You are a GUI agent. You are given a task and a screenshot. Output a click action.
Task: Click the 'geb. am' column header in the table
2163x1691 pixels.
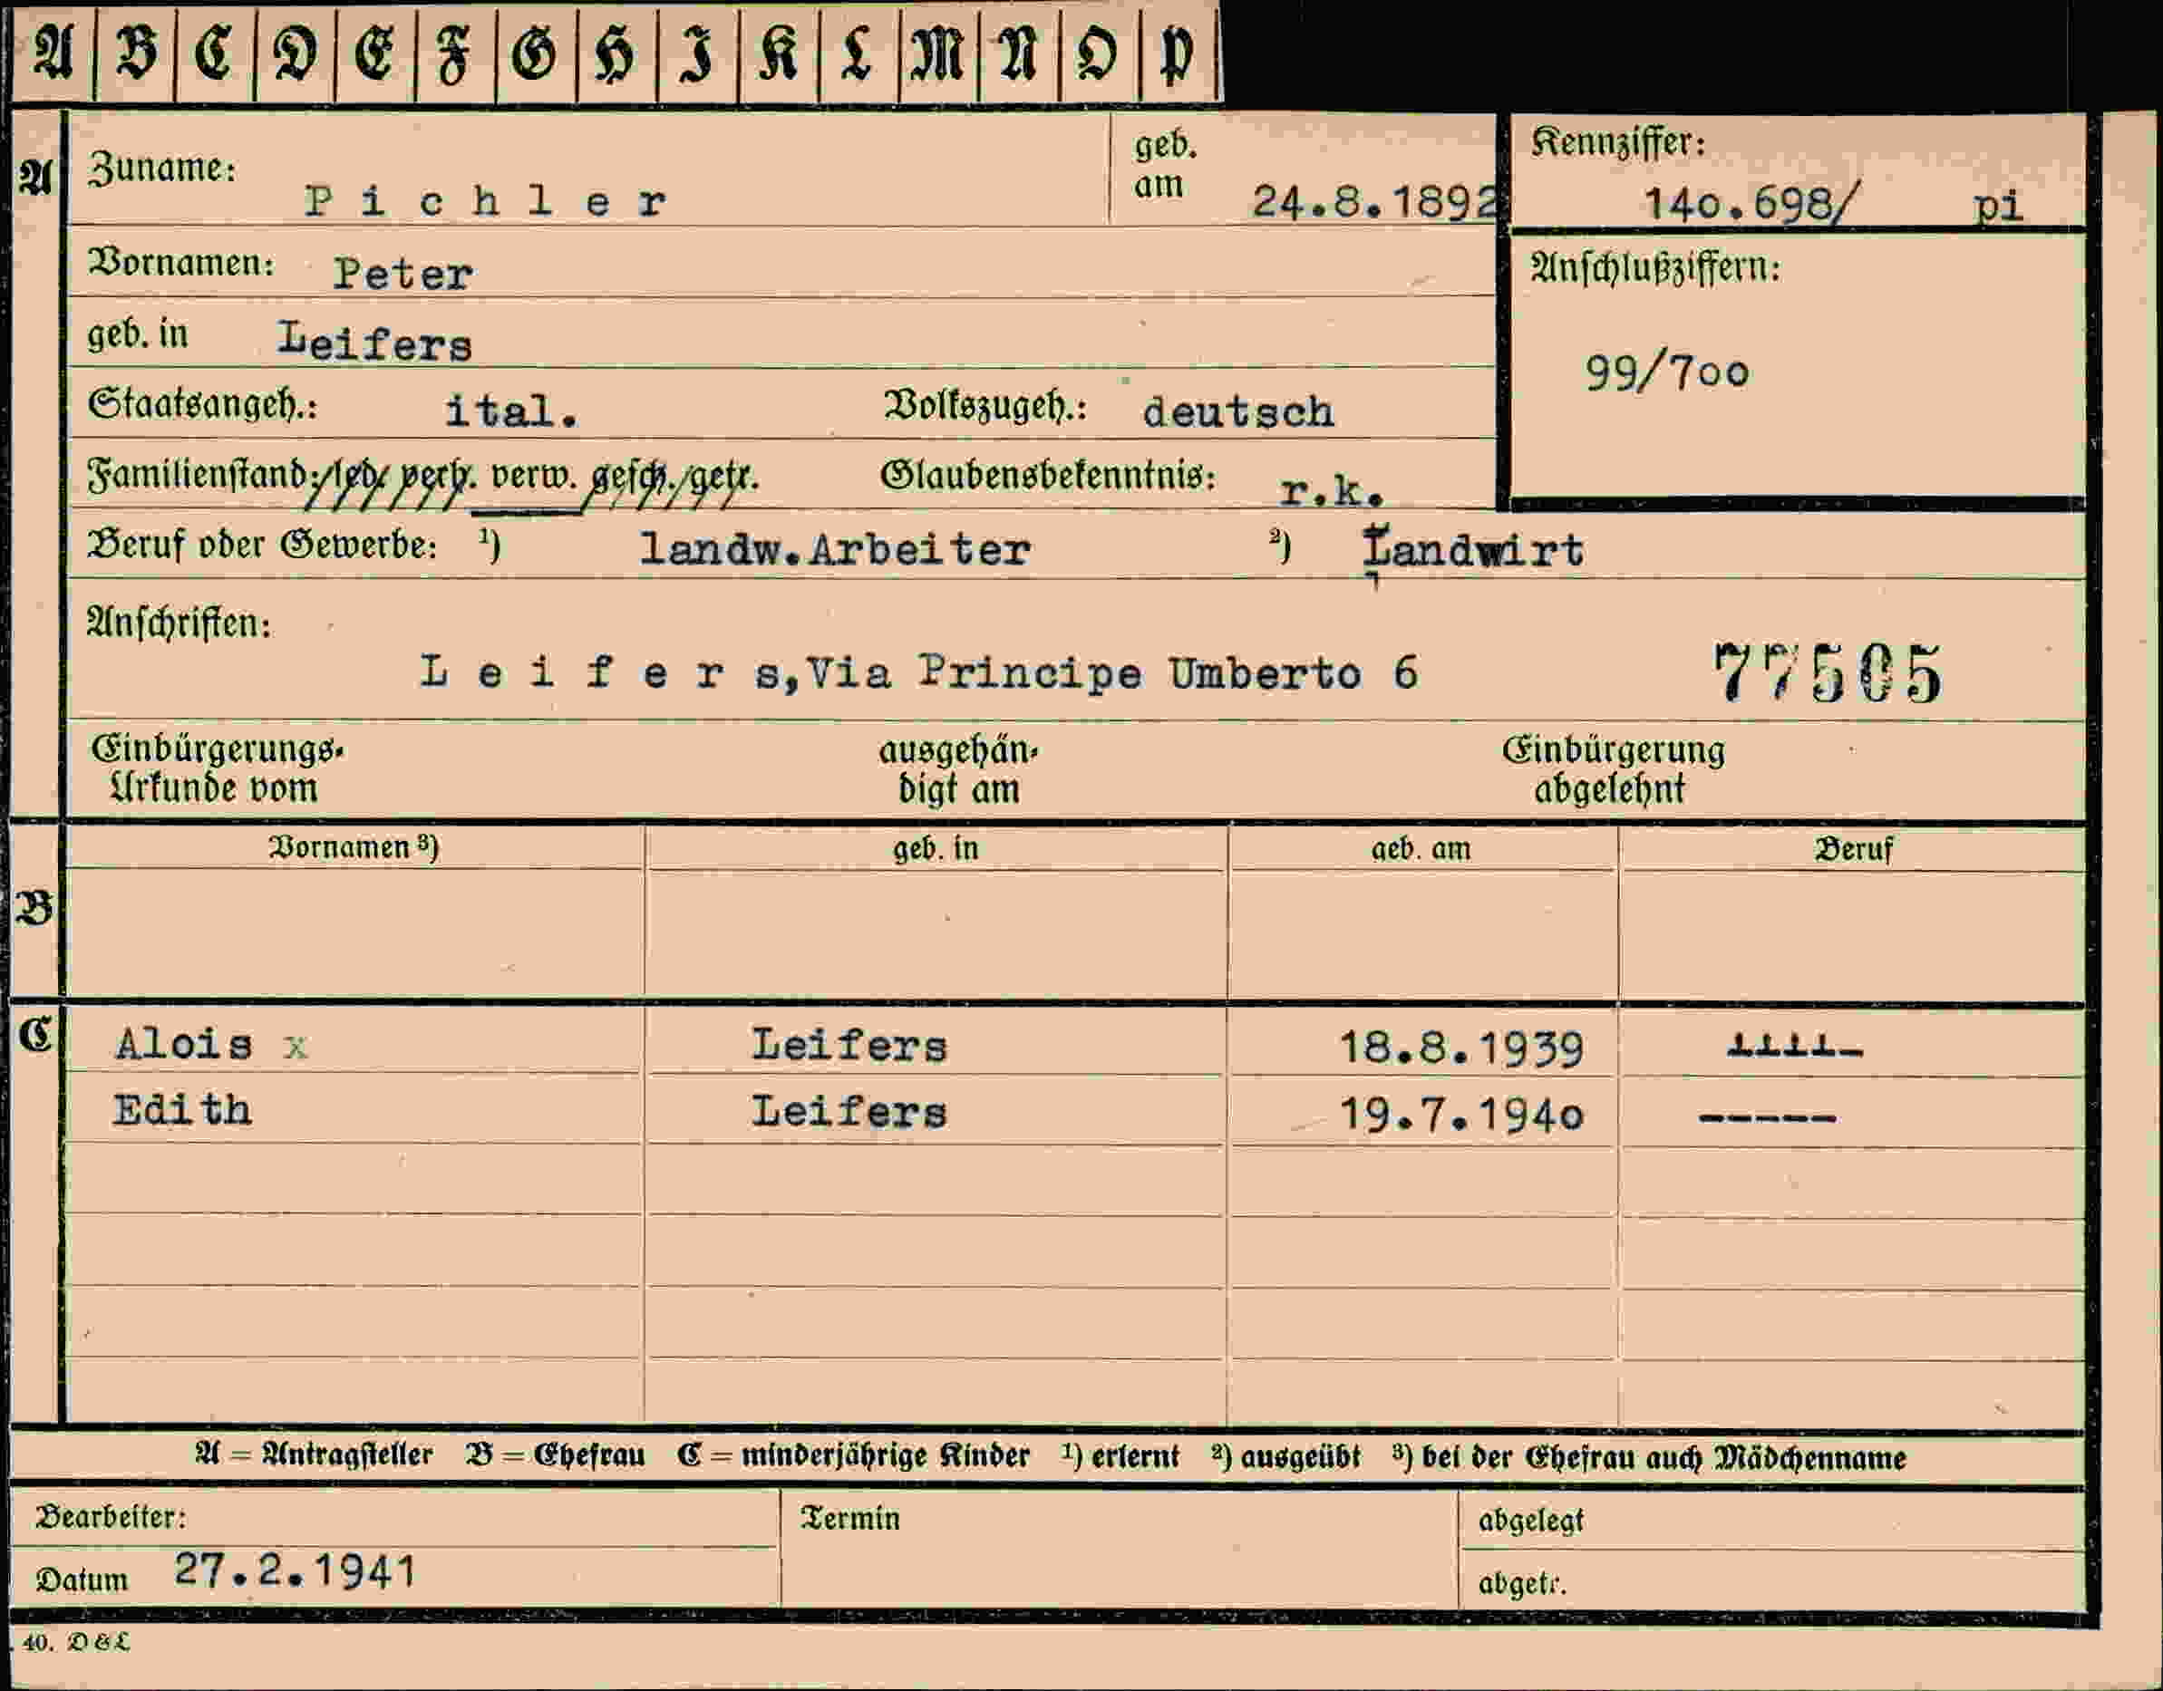pos(1421,848)
